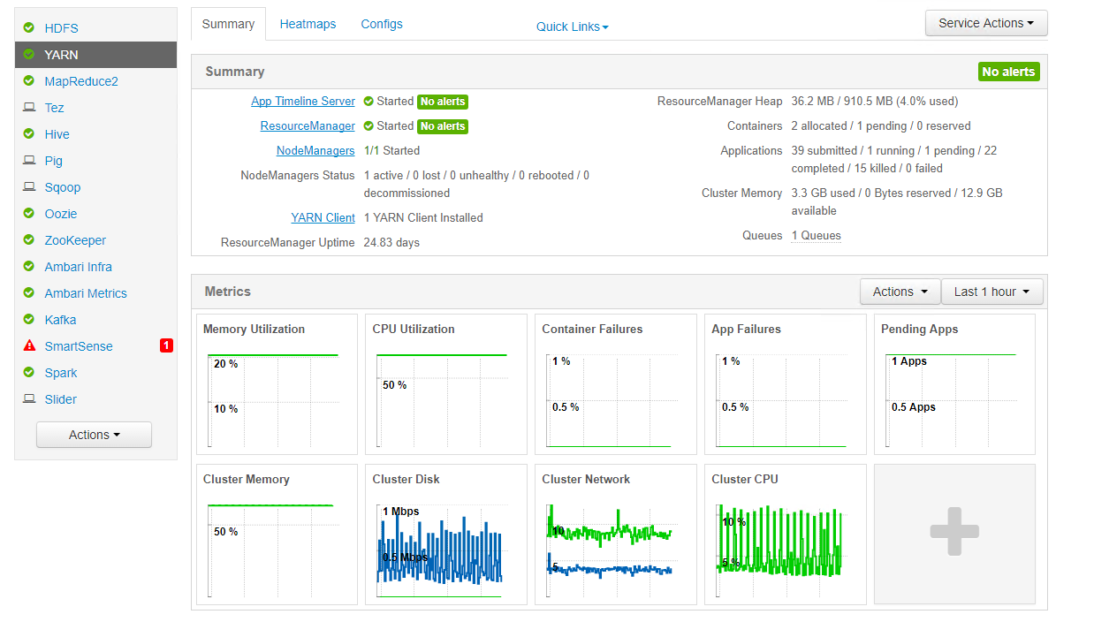Open the Service Actions dropdown

(985, 24)
